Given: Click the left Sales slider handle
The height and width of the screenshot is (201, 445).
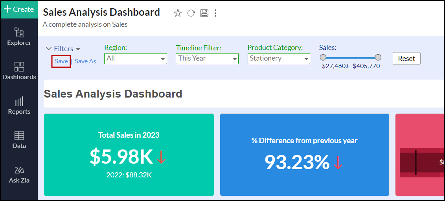Looking at the screenshot, I should click(323, 57).
